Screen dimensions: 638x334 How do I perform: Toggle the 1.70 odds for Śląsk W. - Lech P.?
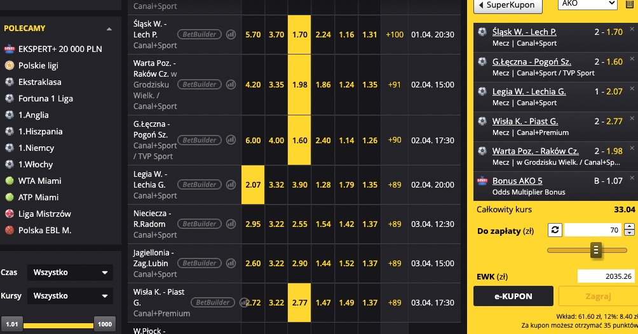299,35
